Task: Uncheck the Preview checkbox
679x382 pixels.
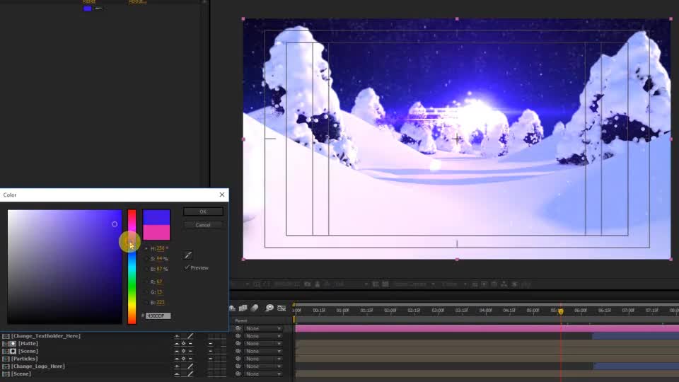Action: tap(187, 267)
